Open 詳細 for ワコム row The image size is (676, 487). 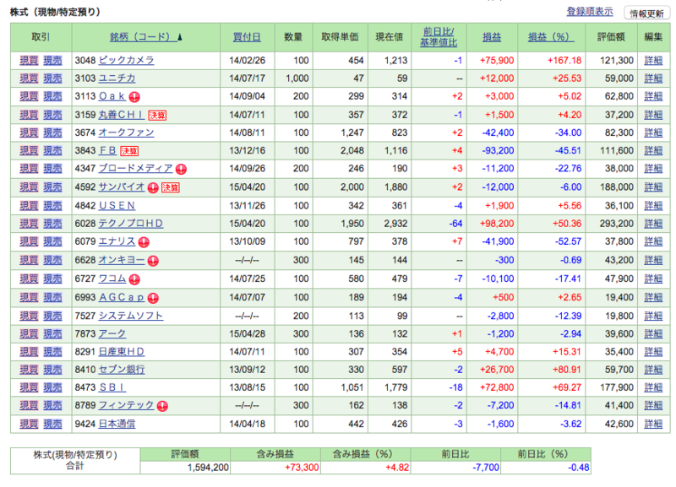click(653, 279)
